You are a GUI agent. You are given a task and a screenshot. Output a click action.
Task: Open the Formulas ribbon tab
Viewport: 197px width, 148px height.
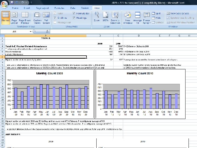(x=59, y=8)
